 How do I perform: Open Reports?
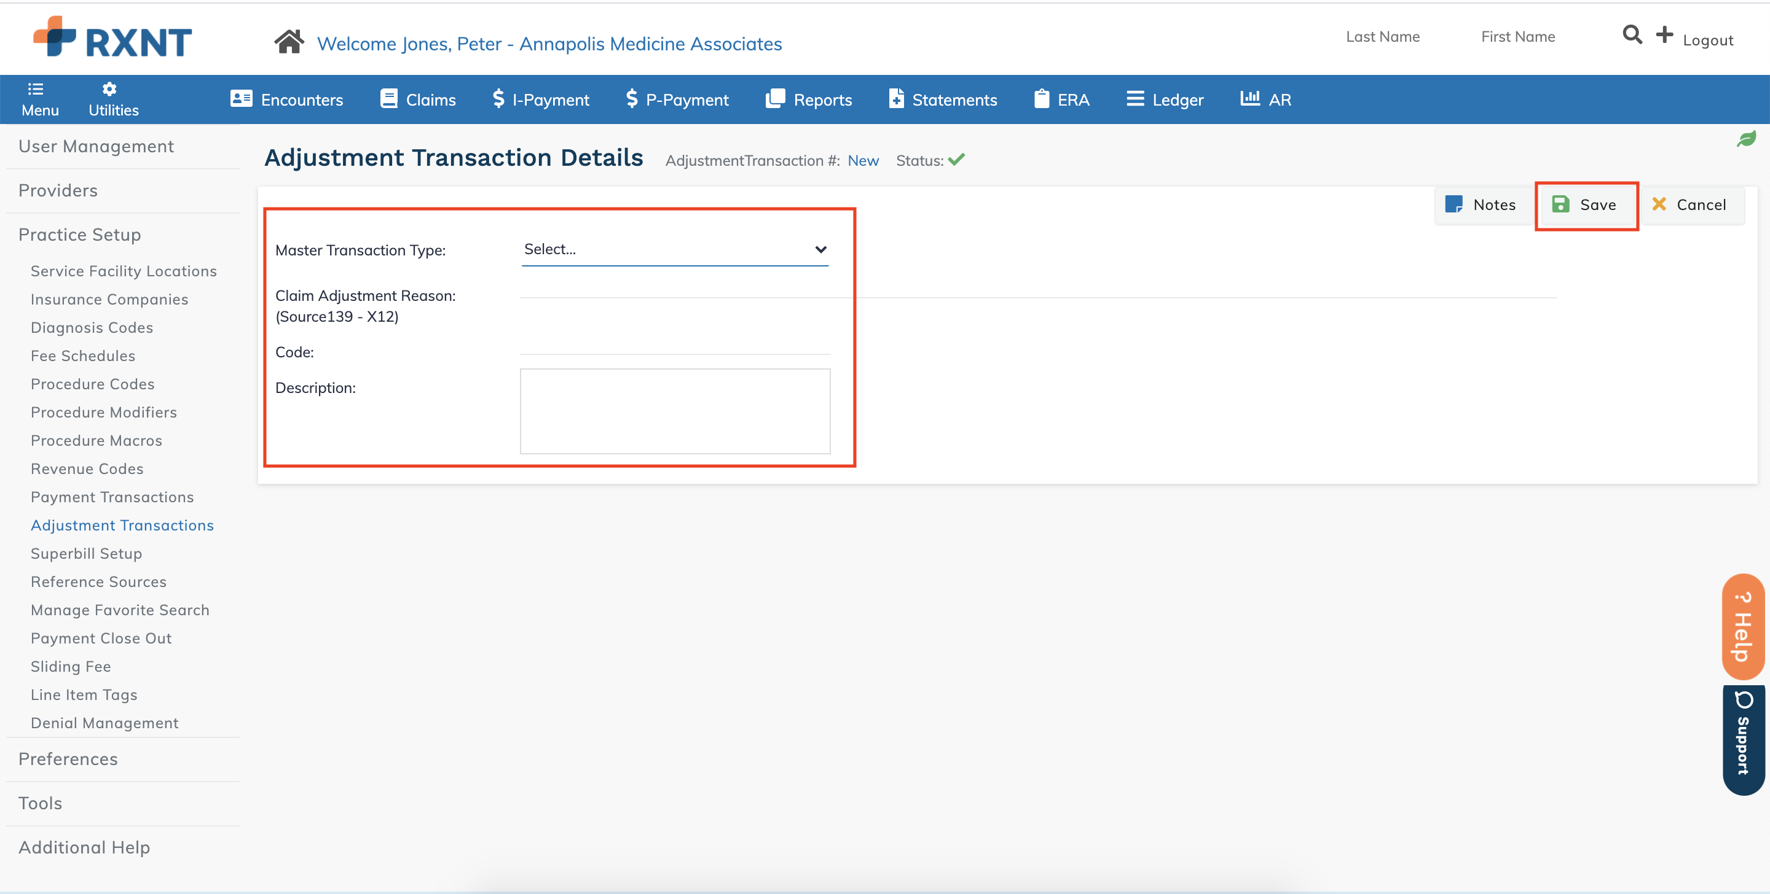809,99
